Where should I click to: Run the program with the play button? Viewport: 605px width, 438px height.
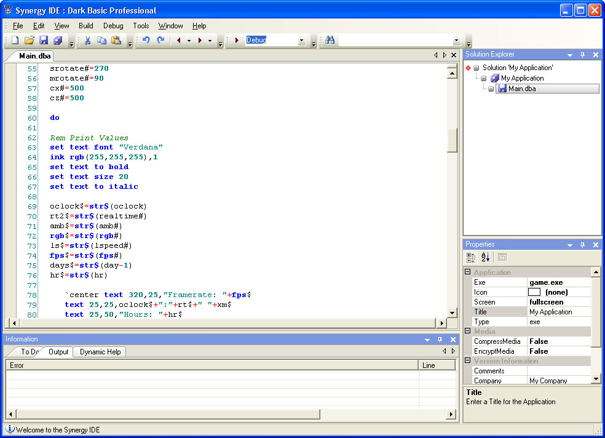point(237,41)
